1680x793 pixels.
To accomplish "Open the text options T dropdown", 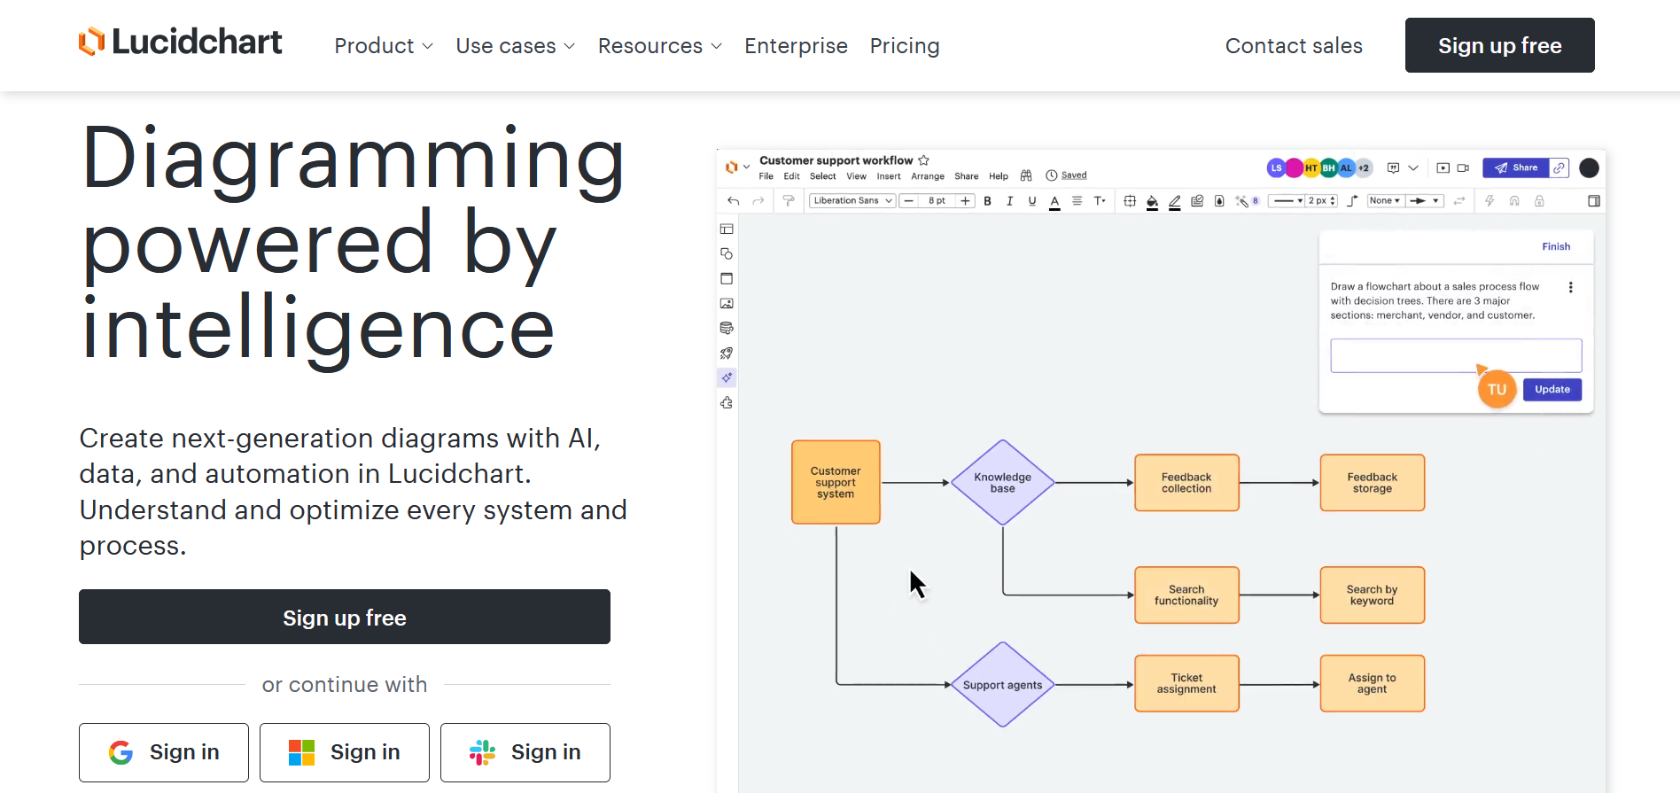I will 1100,201.
